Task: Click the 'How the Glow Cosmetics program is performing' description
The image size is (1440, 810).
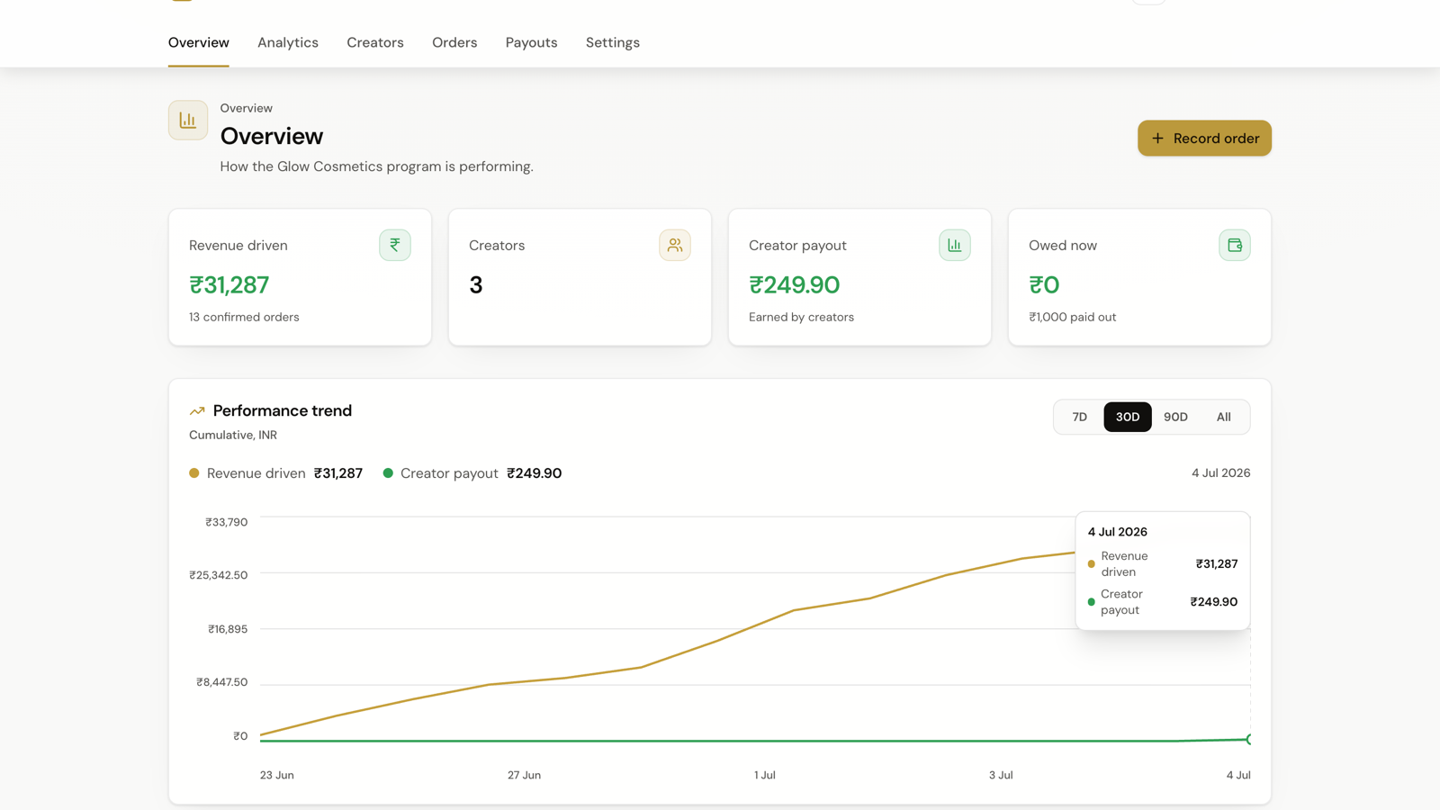Action: [x=376, y=166]
